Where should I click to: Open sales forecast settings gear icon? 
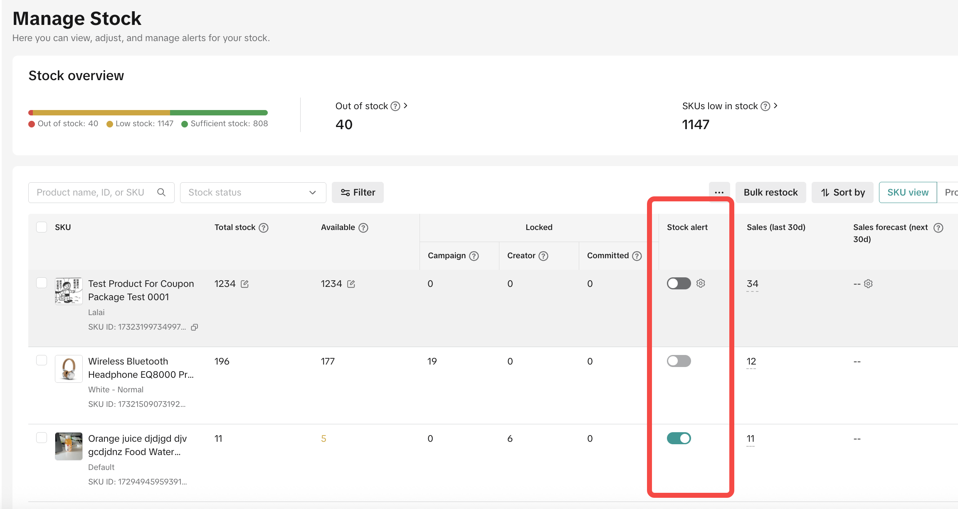pos(868,284)
